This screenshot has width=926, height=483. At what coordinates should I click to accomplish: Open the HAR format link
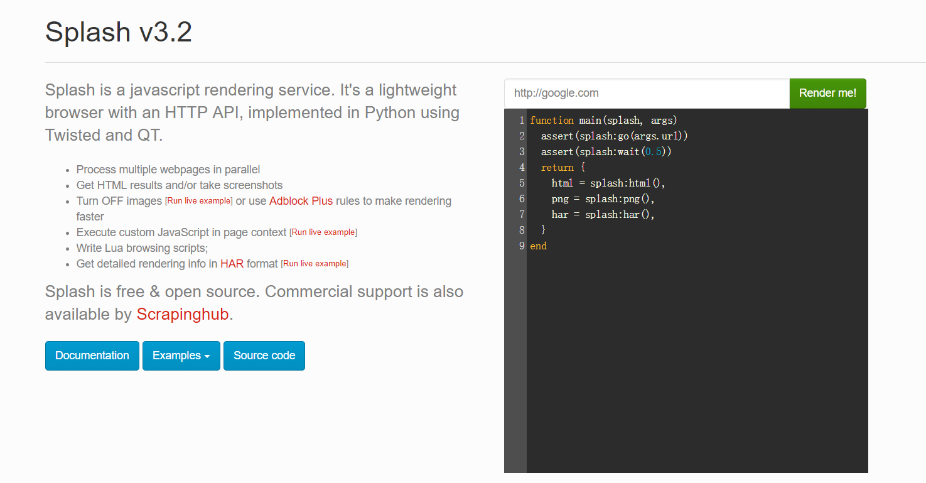click(232, 264)
